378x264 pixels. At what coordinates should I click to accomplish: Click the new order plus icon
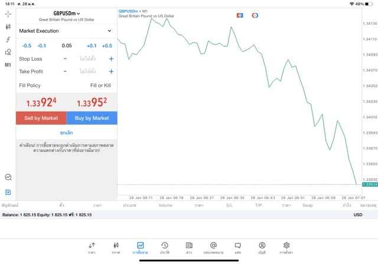[8, 193]
